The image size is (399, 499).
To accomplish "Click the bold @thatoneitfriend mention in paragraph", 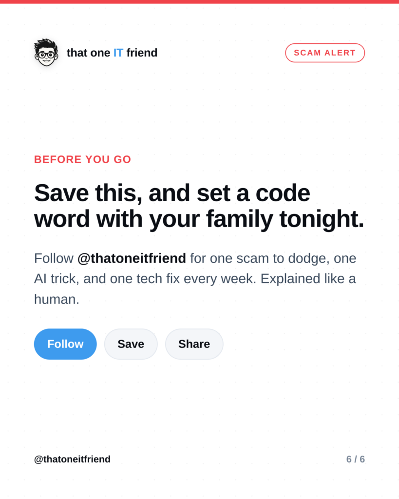I will [132, 258].
